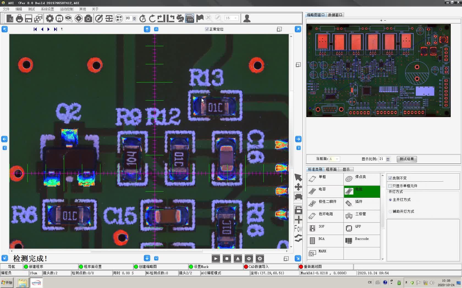
Task: Toggle the 正常定位 checkbox
Action: tap(207, 29)
